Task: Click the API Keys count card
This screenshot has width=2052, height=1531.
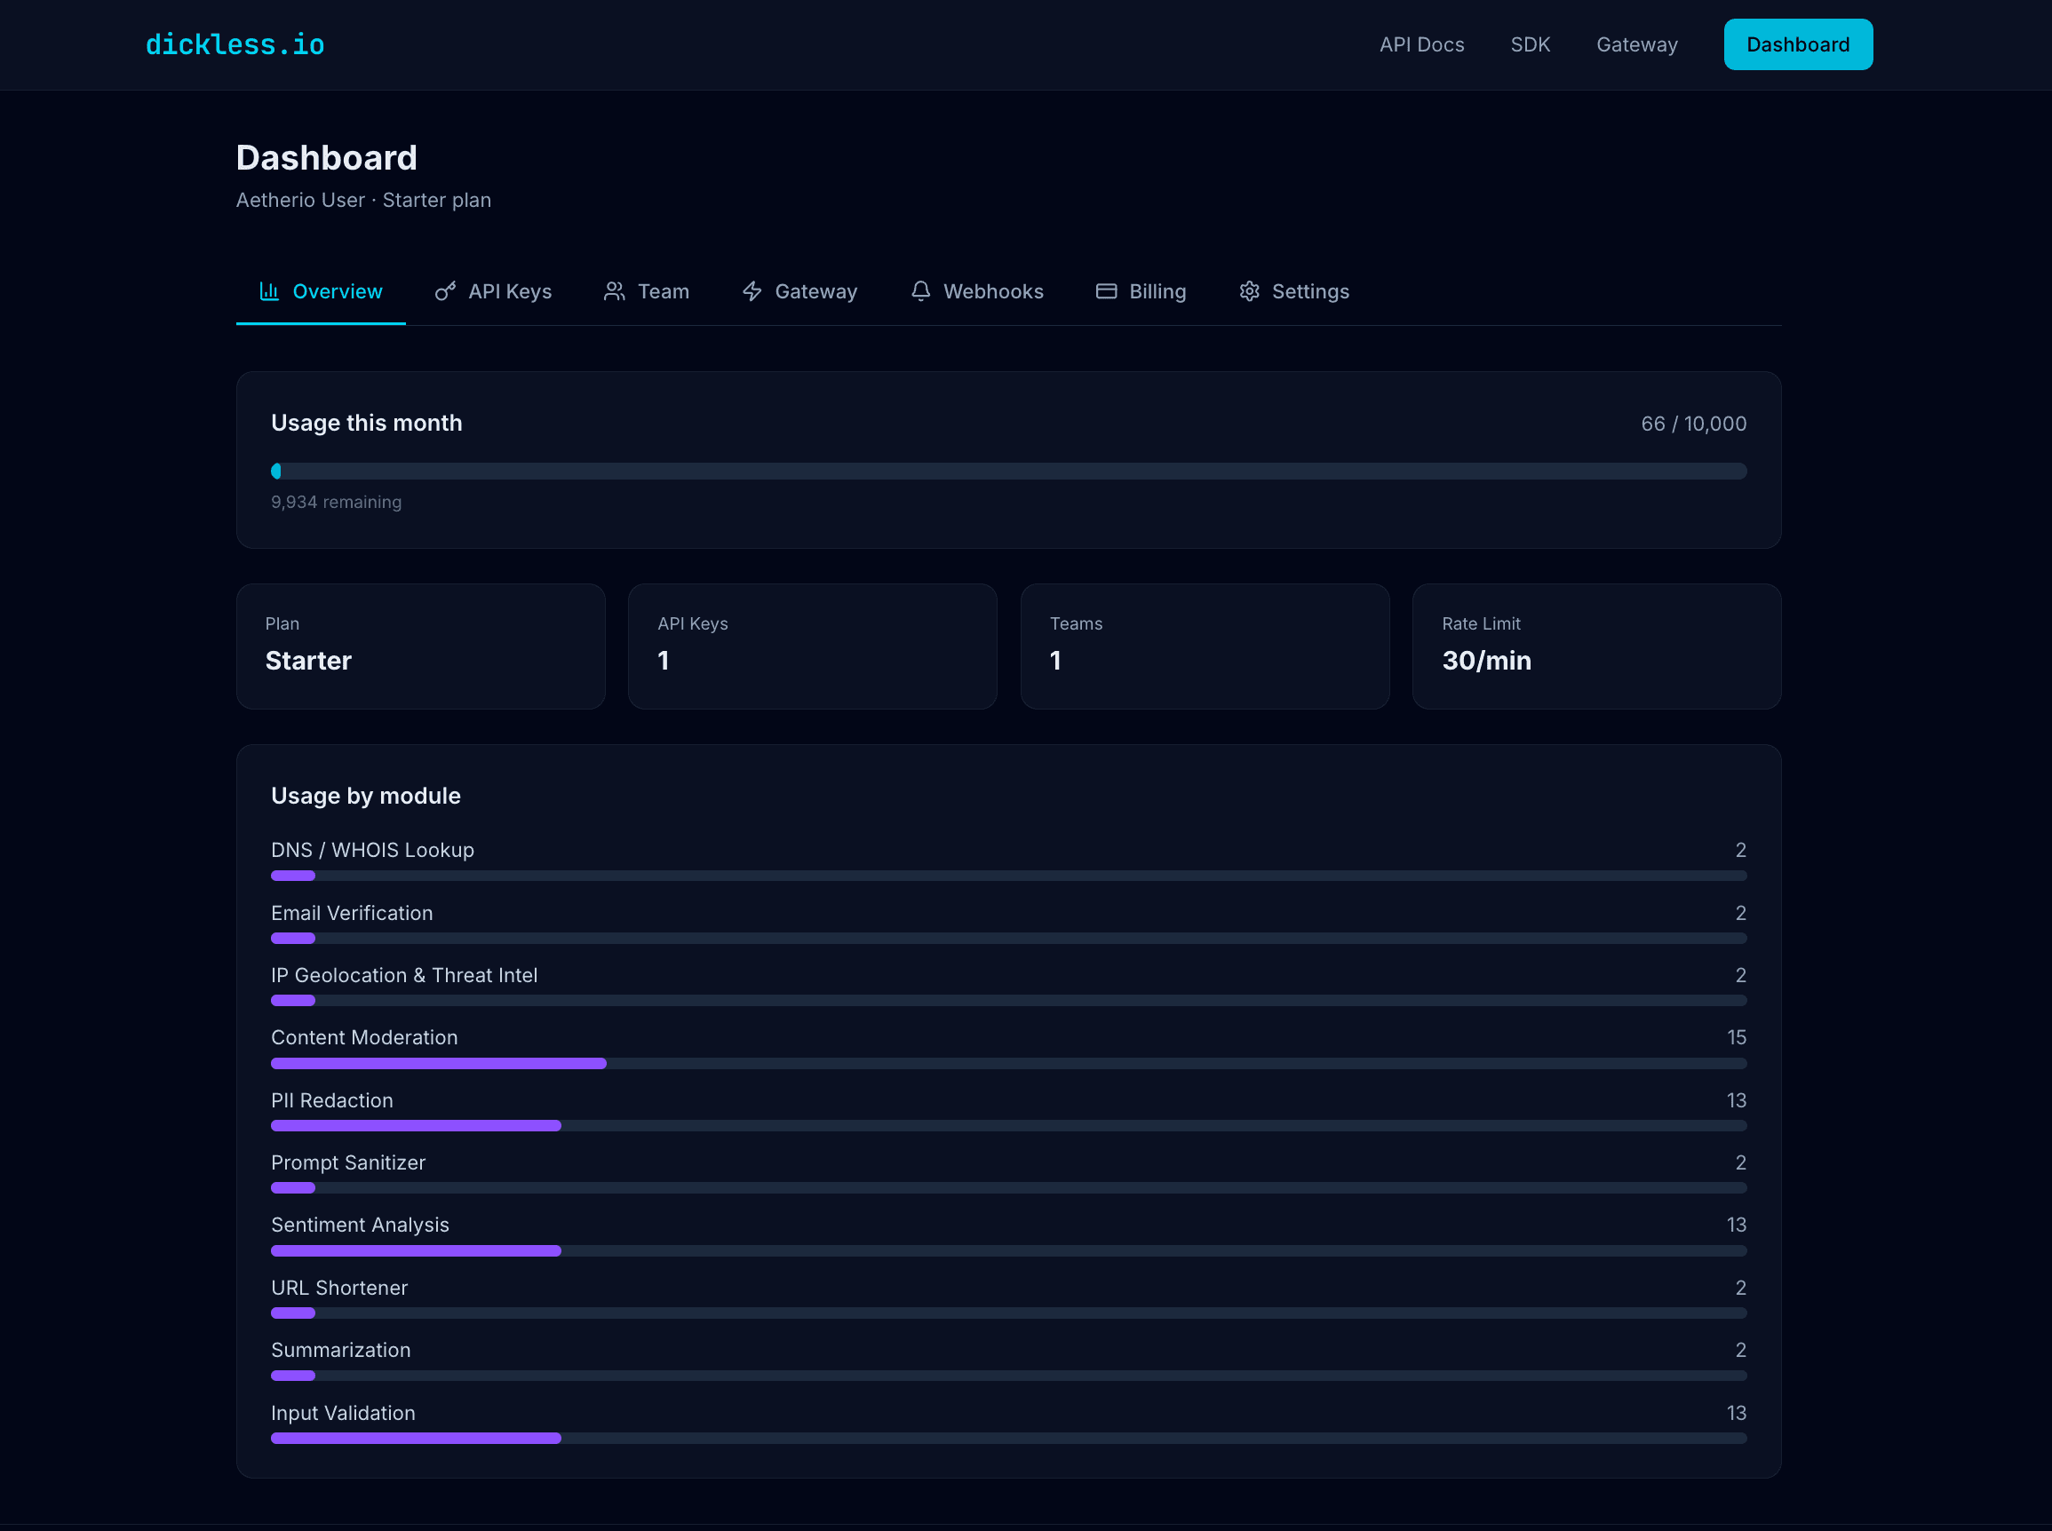Action: pyautogui.click(x=812, y=646)
